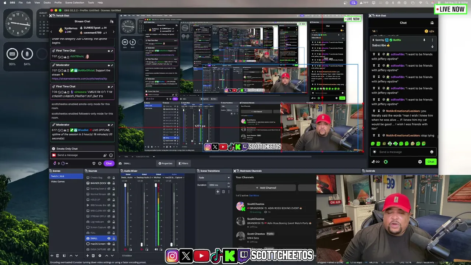This screenshot has width=471, height=265.
Task: Open the File menu
Action: pos(21,3)
